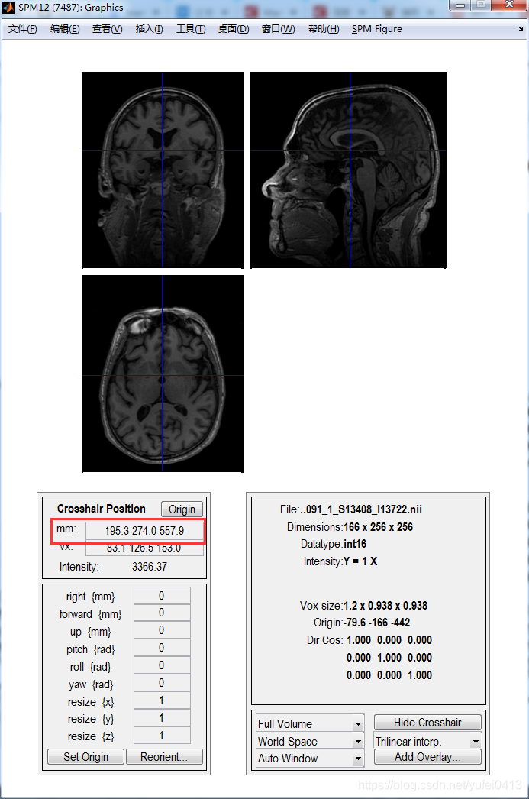
Task: Open the Full Volume dropdown
Action: pyautogui.click(x=310, y=723)
